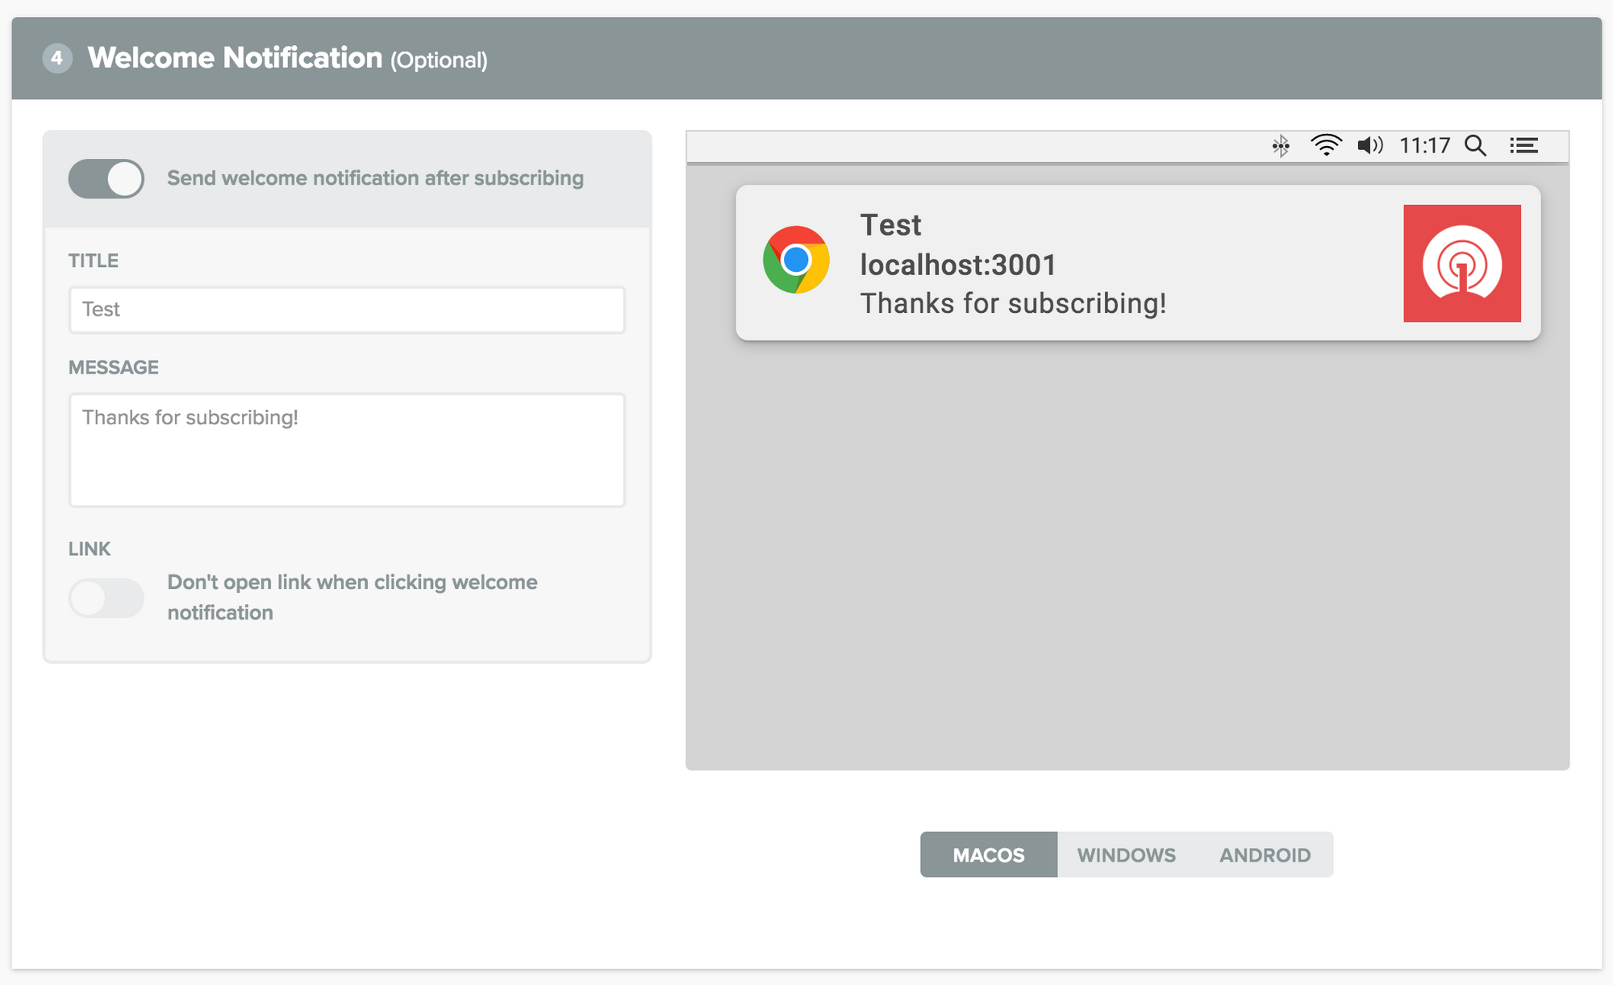Click the Spotlight search magnifier icon

[1475, 145]
